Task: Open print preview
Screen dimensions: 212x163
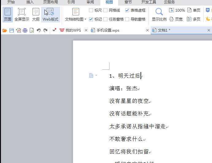Action: tap(32, 30)
